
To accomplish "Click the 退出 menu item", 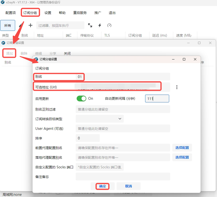I will click(x=112, y=13).
